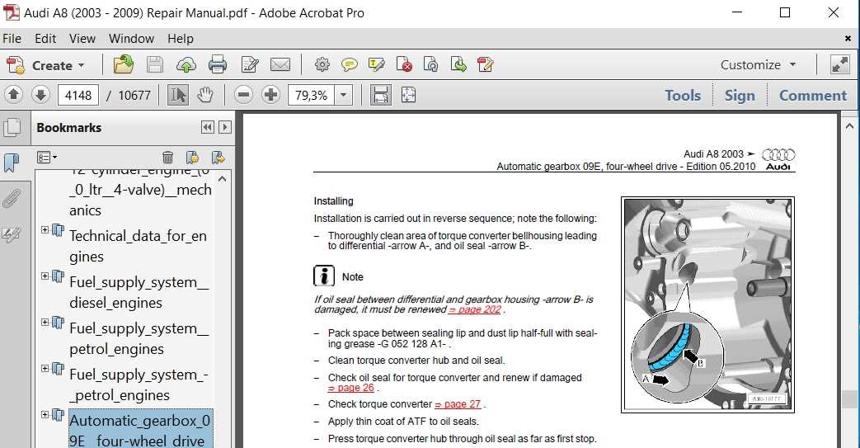This screenshot has width=860, height=448.
Task: Open the File menu
Action: (12, 39)
